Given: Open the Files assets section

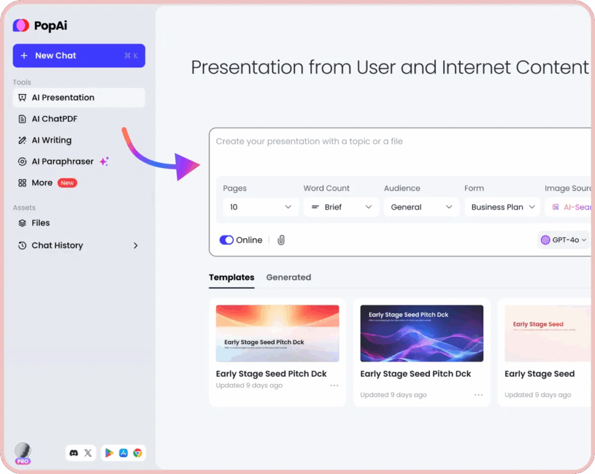Looking at the screenshot, I should 40,223.
